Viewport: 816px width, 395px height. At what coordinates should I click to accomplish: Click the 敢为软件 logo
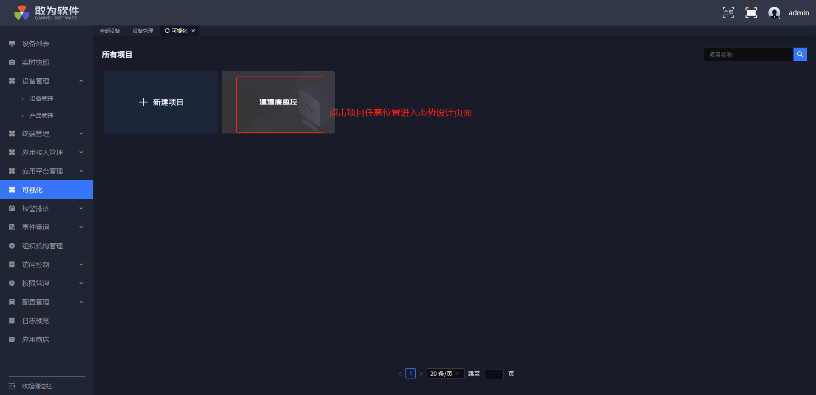pos(46,13)
